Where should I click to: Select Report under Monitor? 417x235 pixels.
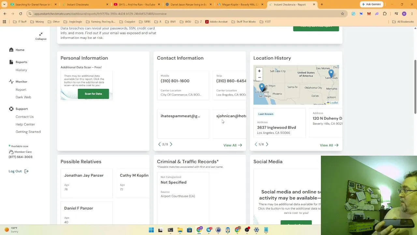click(x=21, y=89)
